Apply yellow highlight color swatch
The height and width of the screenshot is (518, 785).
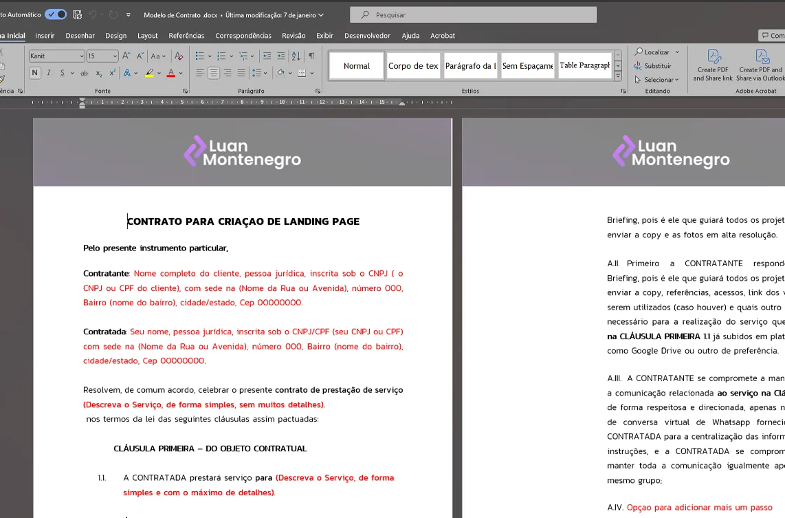click(149, 73)
